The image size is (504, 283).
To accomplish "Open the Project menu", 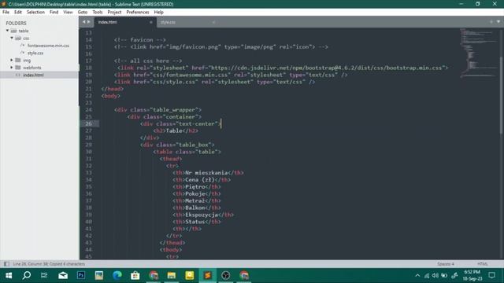I will coord(114,13).
